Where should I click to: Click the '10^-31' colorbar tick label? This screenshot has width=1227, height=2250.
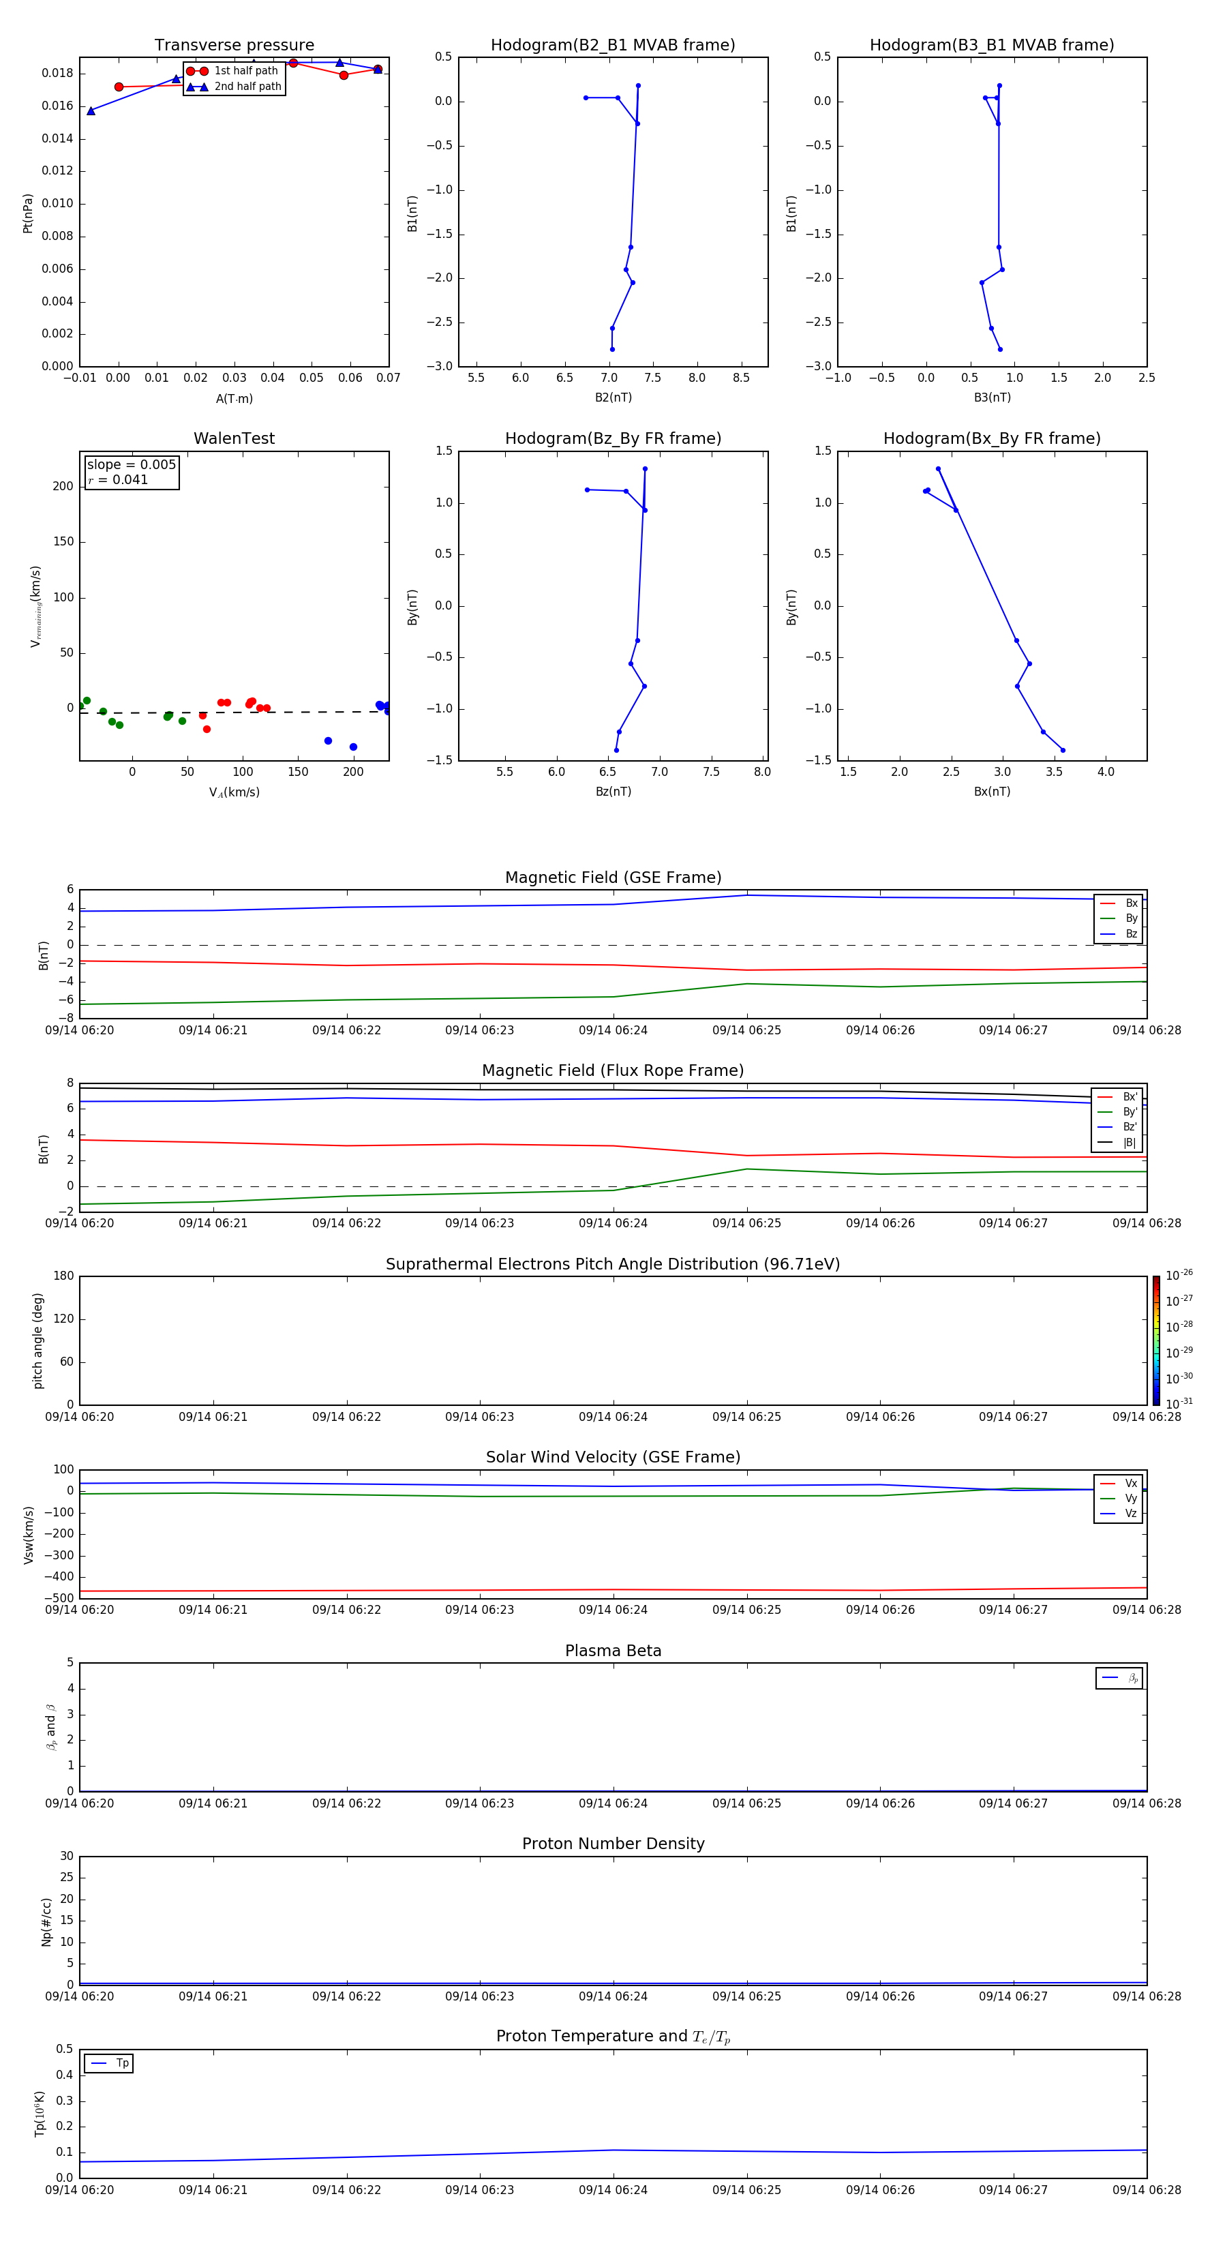tap(1179, 1404)
